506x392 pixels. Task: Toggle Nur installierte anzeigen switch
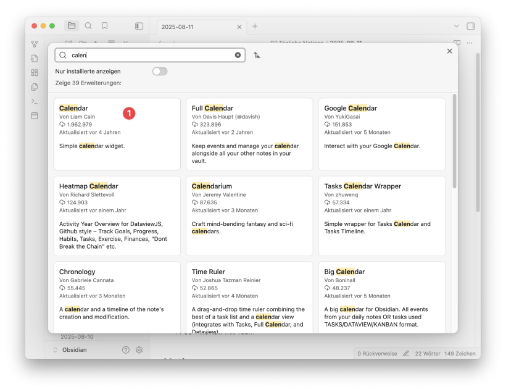pyautogui.click(x=160, y=72)
